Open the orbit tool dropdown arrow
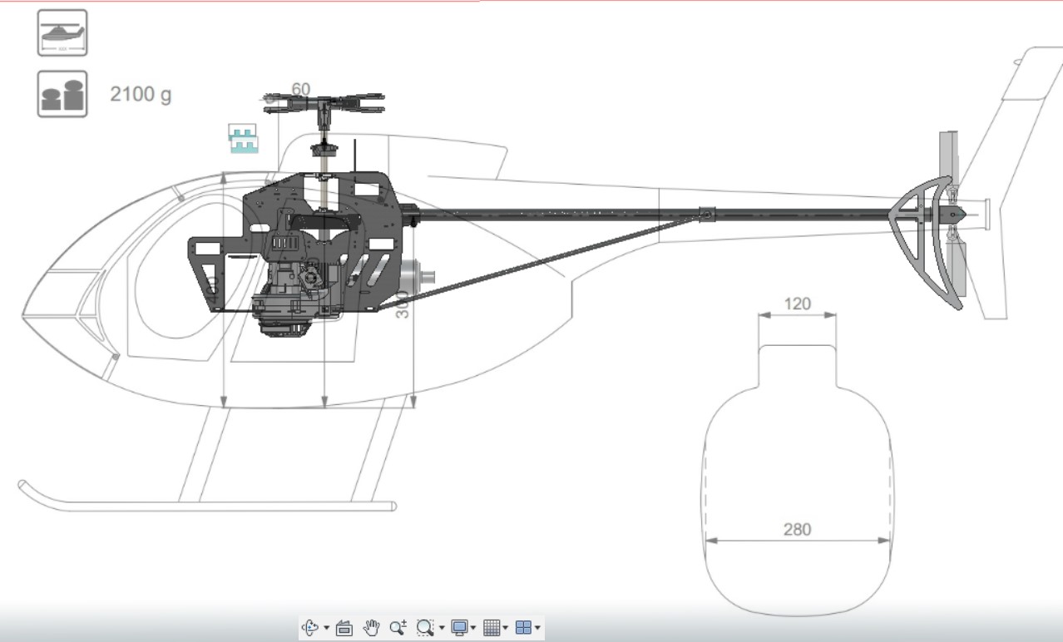 coord(327,628)
